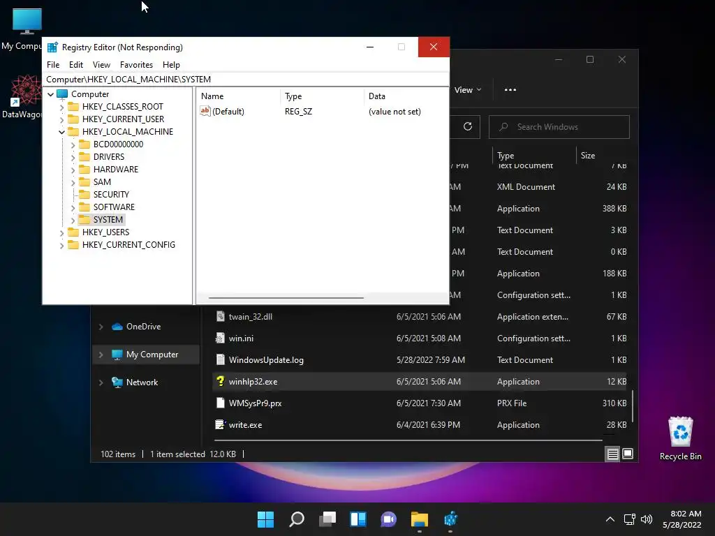Open taskbar Search
Viewport: 715px width, 536px height.
(296, 519)
